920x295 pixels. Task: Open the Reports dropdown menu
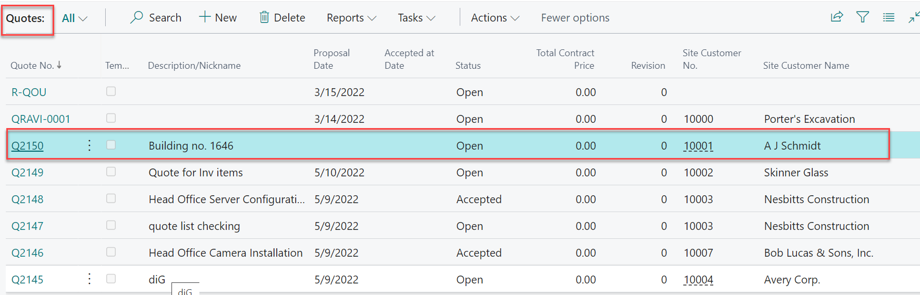[351, 18]
